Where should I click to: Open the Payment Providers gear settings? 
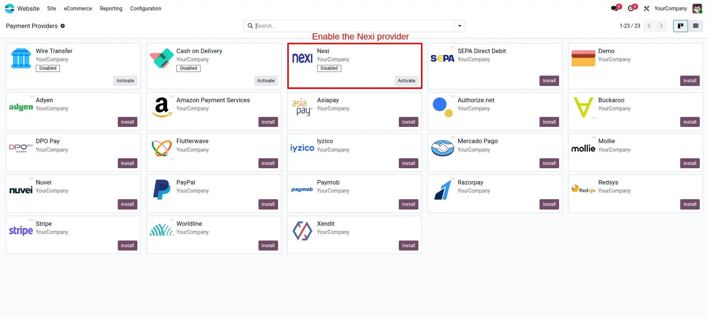63,26
